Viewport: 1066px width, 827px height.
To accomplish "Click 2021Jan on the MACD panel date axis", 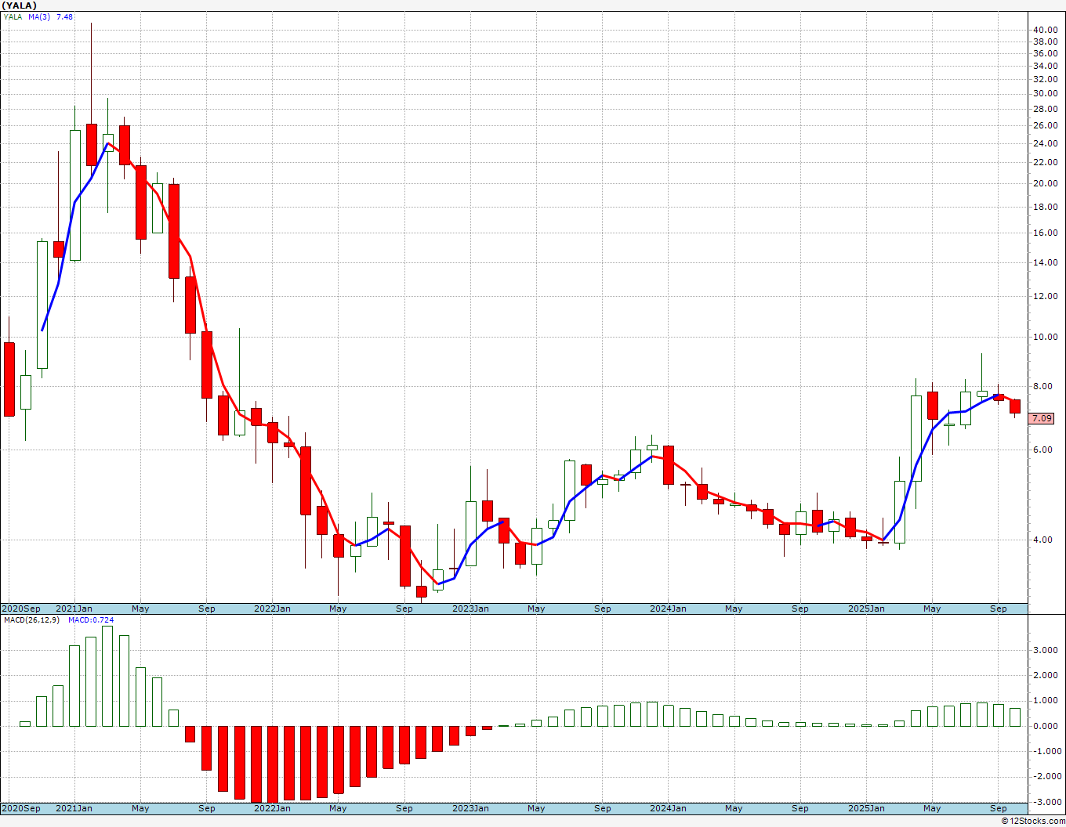I will [74, 808].
